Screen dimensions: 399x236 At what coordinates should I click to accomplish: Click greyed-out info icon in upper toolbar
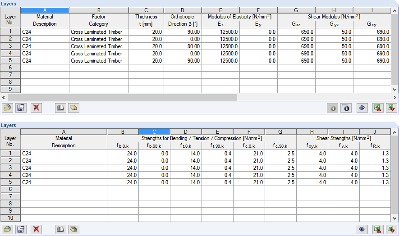pos(333,108)
